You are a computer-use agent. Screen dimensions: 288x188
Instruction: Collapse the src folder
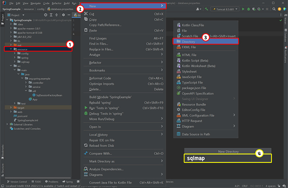[11, 66]
